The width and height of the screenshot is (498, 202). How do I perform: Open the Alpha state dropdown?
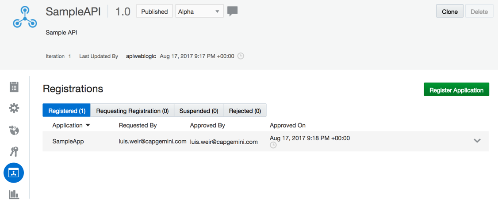pos(199,12)
